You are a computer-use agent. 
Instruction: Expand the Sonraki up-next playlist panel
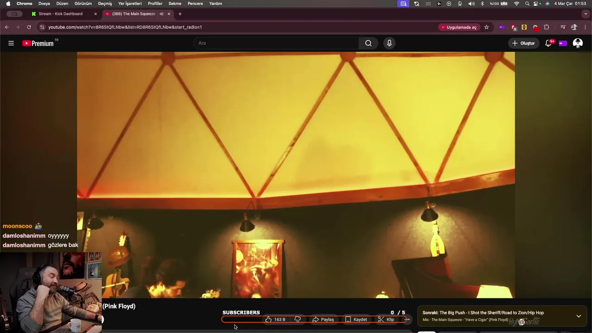point(579,316)
